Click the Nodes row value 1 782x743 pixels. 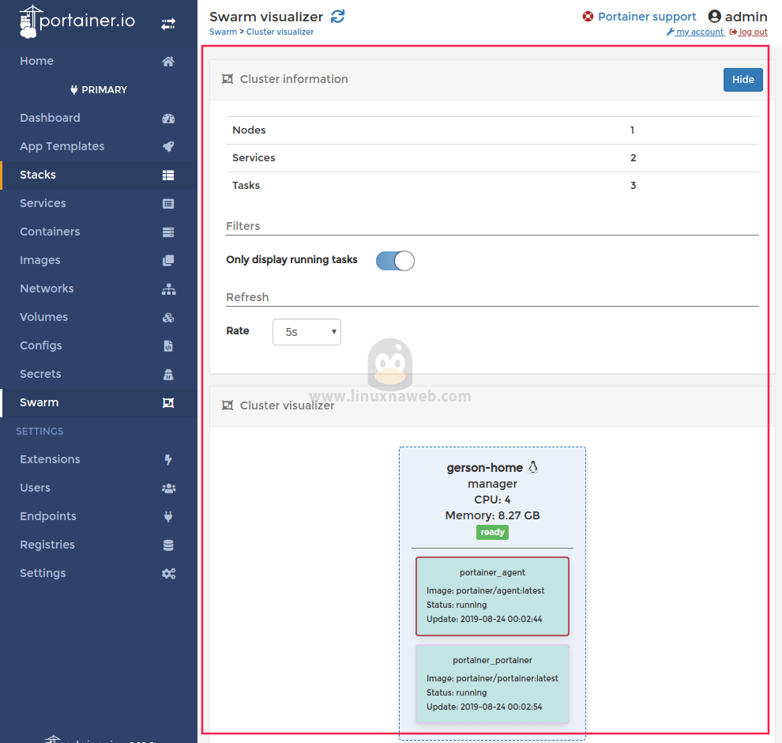coord(632,130)
